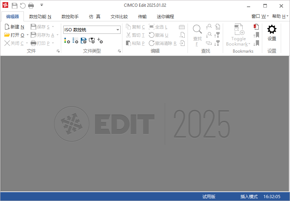Click the Toggle Bookmark icon
The height and width of the screenshot is (201, 290).
click(239, 29)
